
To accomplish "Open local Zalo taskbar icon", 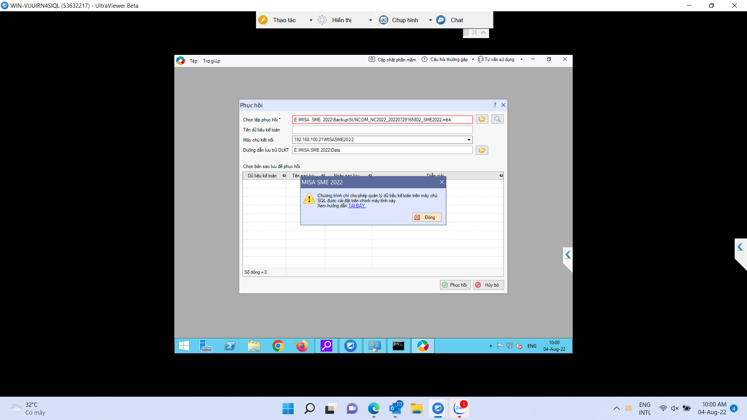I will pos(459,409).
